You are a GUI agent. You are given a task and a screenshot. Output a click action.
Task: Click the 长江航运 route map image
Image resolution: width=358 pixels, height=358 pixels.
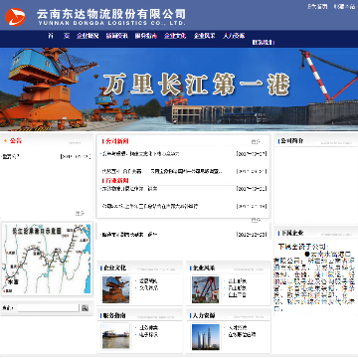47,259
